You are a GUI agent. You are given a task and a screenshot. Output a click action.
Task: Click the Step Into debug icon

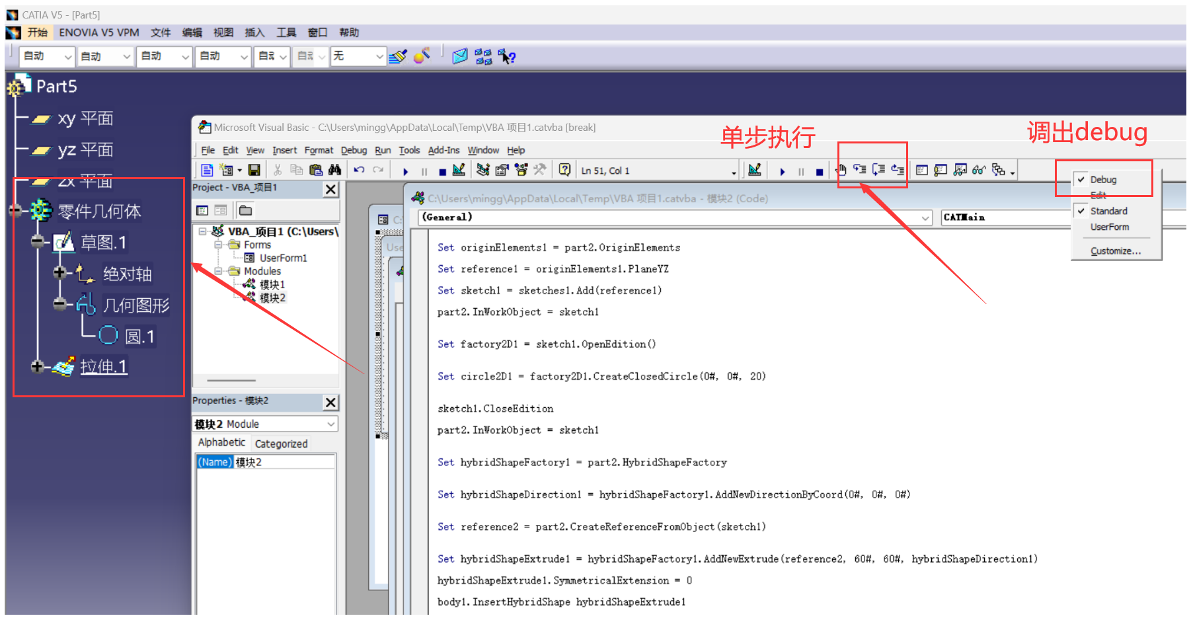pos(860,170)
